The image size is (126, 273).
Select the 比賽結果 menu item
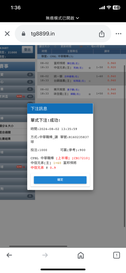(17, 139)
